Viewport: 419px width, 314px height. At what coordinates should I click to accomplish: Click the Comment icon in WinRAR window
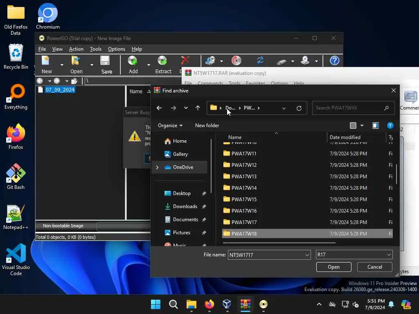pyautogui.click(x=410, y=97)
